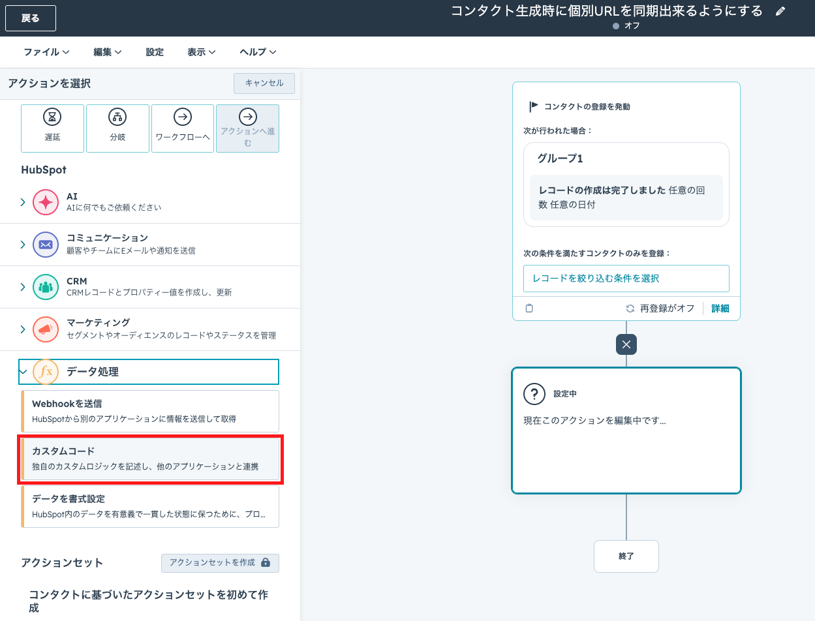Expand the CRM action category
Image resolution: width=815 pixels, height=621 pixels.
pyautogui.click(x=23, y=287)
